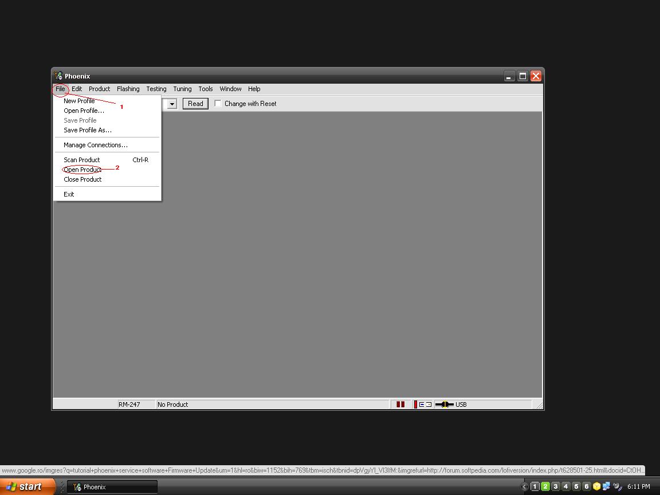
Task: Open the Product menu
Action: tap(99, 89)
